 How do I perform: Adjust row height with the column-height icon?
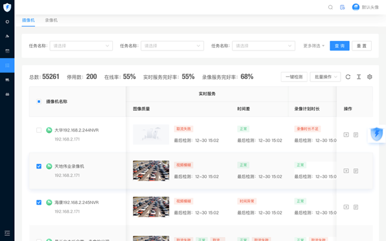point(359,77)
